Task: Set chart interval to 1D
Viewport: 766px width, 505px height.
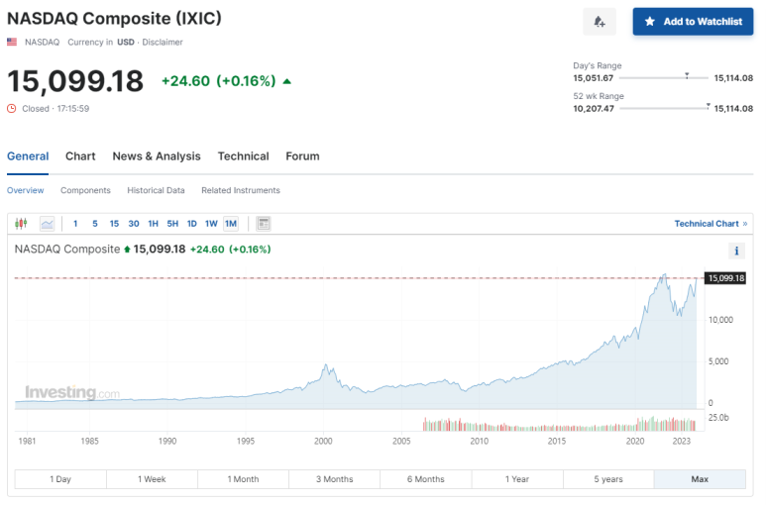Action: [192, 224]
